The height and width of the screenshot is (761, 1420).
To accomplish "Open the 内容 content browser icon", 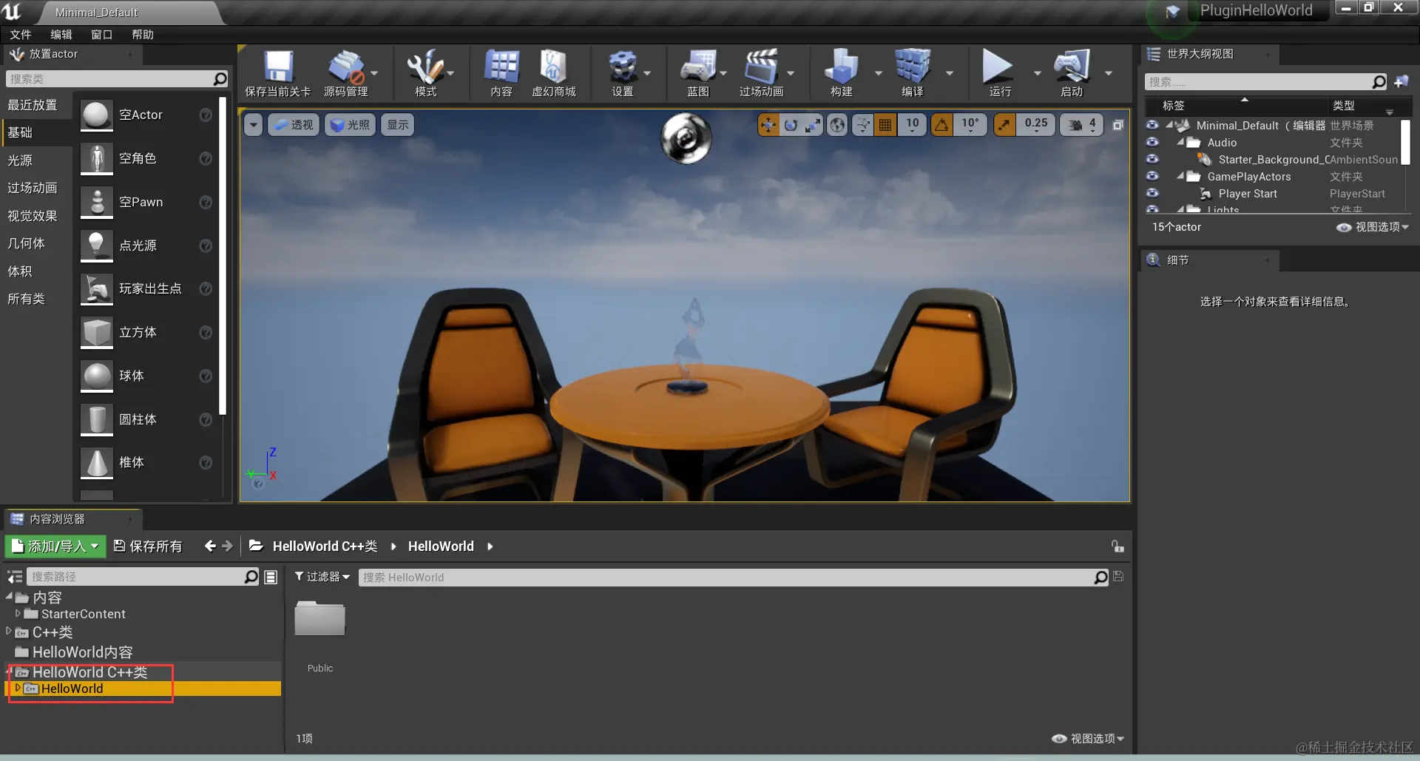I will [501, 73].
